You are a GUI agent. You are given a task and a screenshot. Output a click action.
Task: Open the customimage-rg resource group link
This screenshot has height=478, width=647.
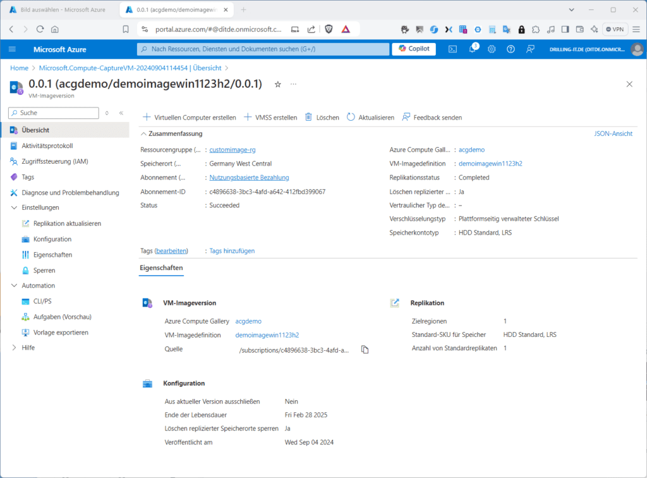(x=233, y=150)
